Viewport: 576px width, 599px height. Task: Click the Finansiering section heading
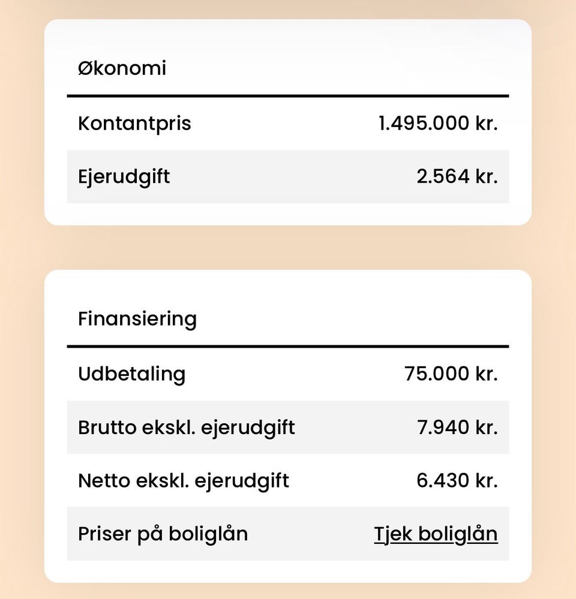click(x=137, y=318)
